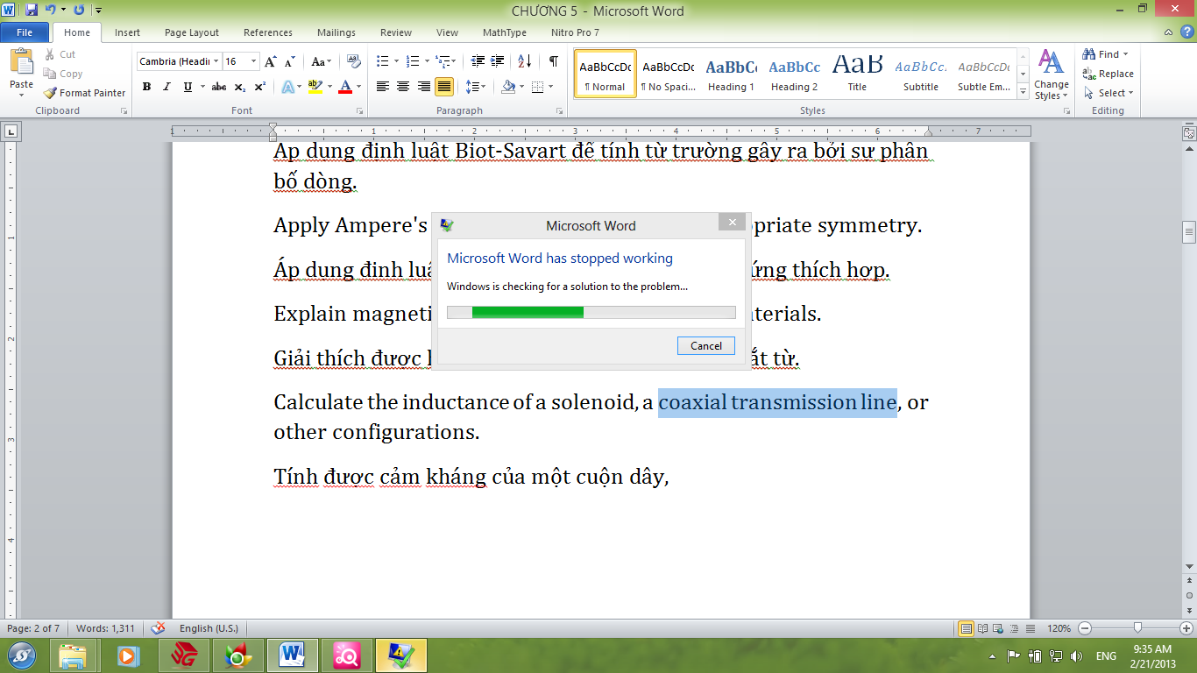Screen dimensions: 1197x673
Task: Open the Bullets list dropdown arrow
Action: [x=396, y=61]
